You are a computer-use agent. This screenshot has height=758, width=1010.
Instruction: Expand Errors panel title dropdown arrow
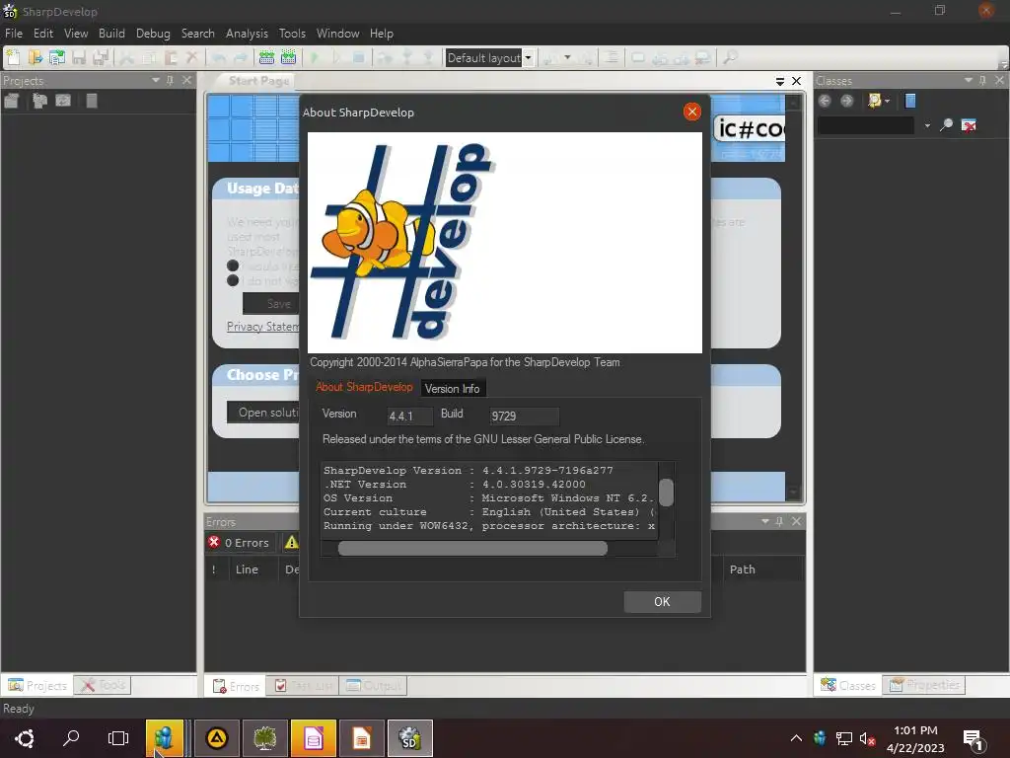(764, 521)
